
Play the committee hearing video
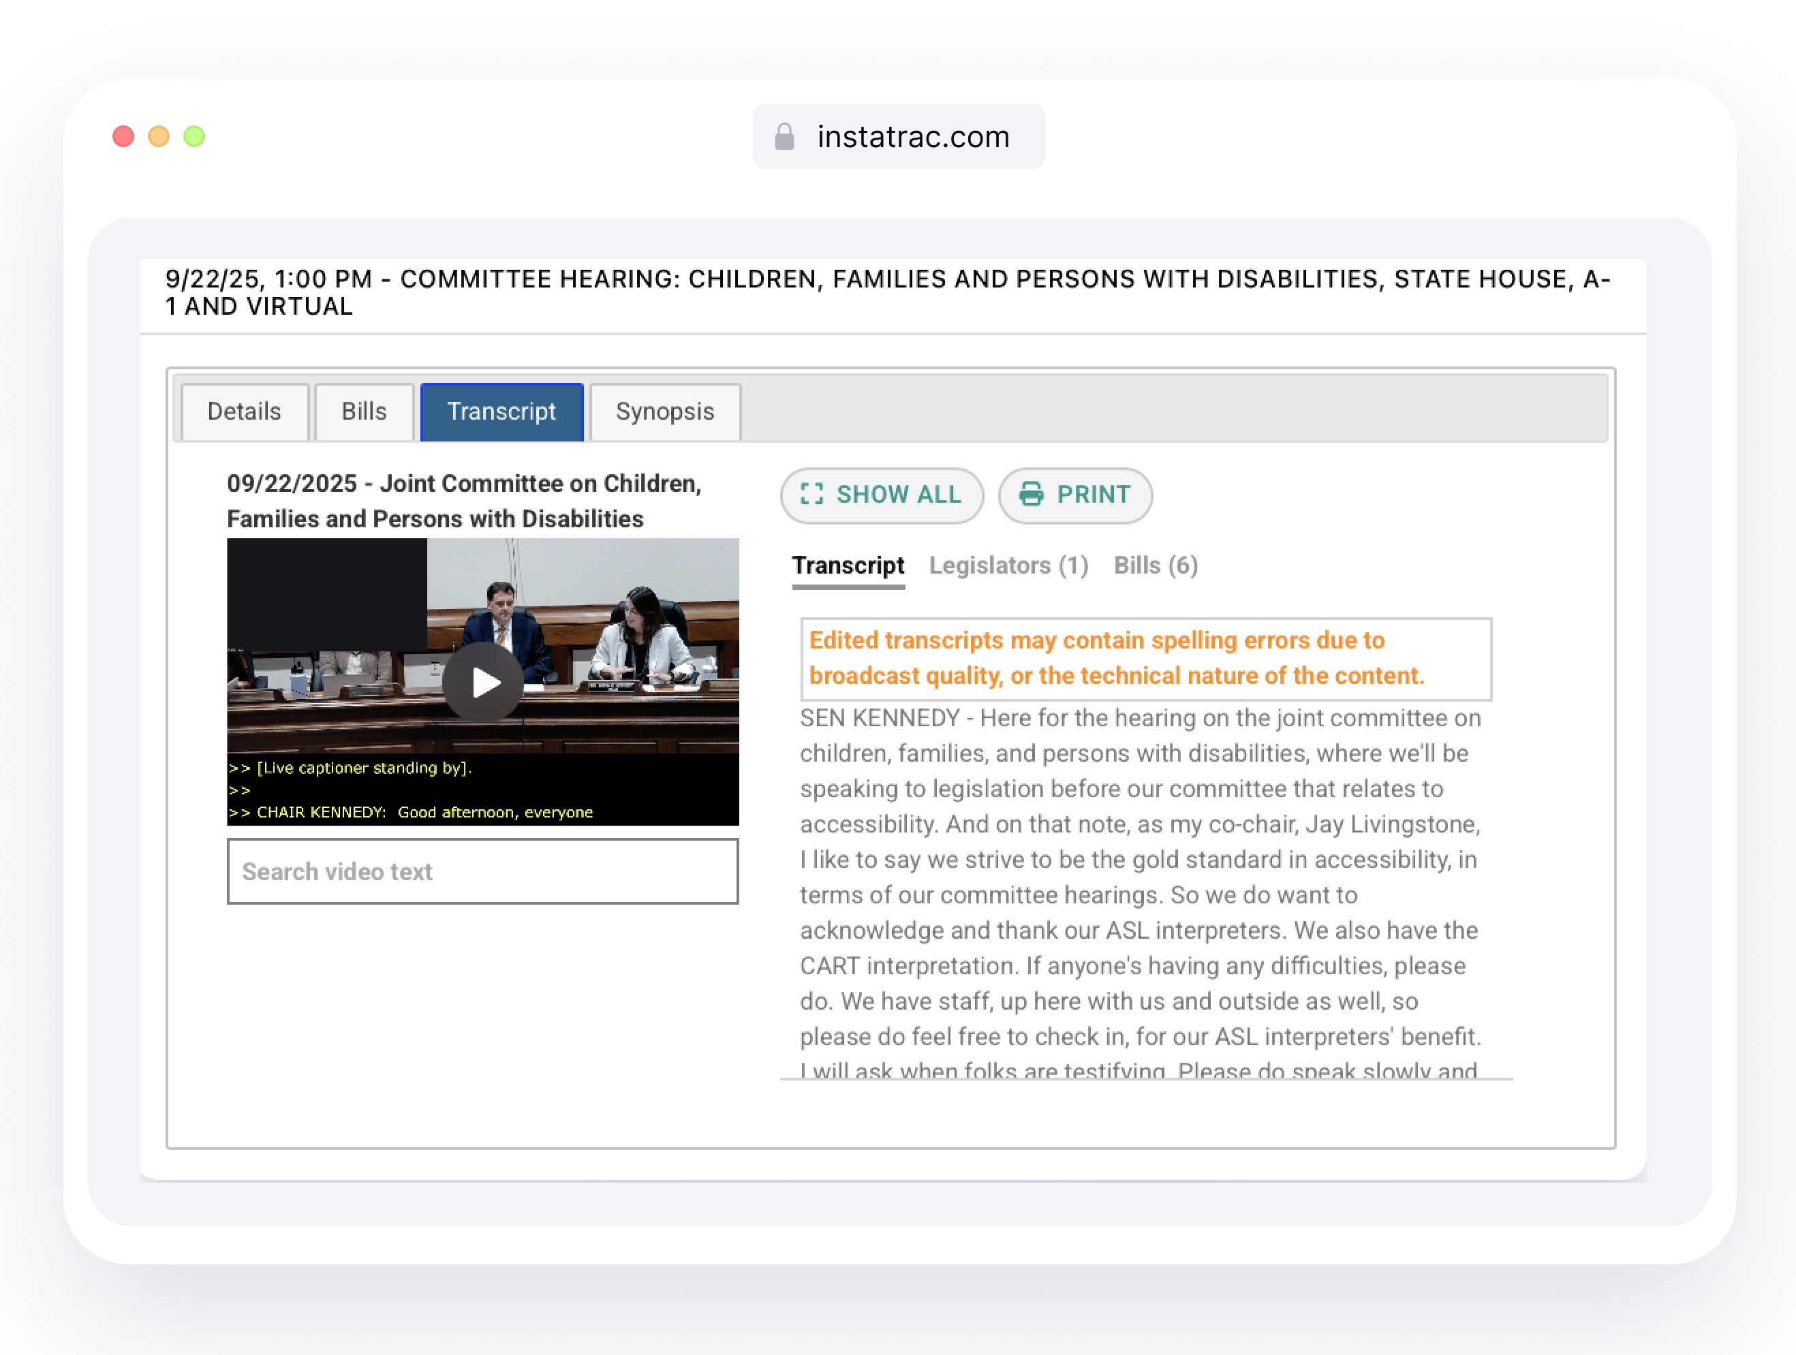tap(483, 683)
